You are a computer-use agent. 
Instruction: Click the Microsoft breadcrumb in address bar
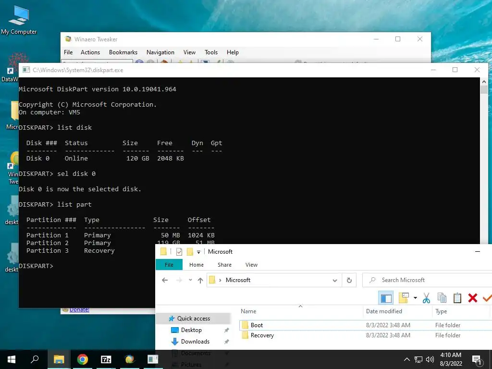[x=238, y=280]
